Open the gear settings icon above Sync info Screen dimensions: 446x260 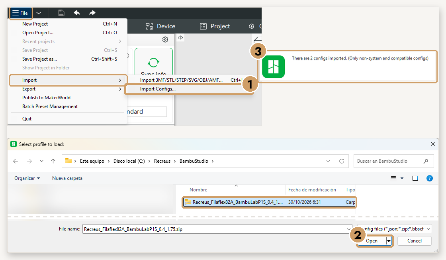[x=165, y=39]
